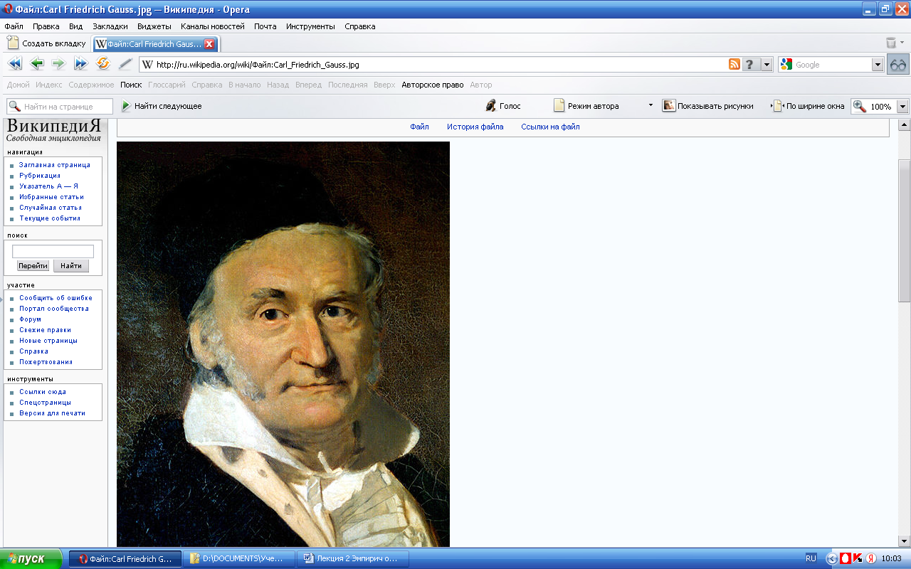Open the Закладки menu
Screen dimensions: 911x569
(110, 26)
